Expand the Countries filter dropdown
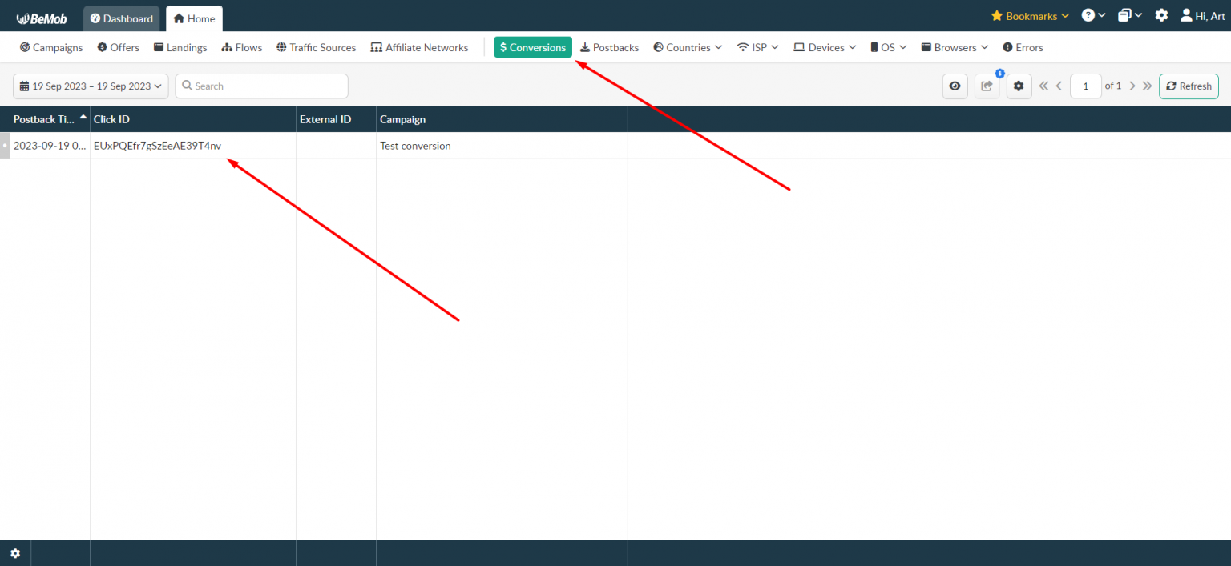1231x566 pixels. point(687,47)
